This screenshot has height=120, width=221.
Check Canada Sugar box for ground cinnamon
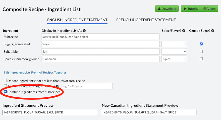coord(201,59)
